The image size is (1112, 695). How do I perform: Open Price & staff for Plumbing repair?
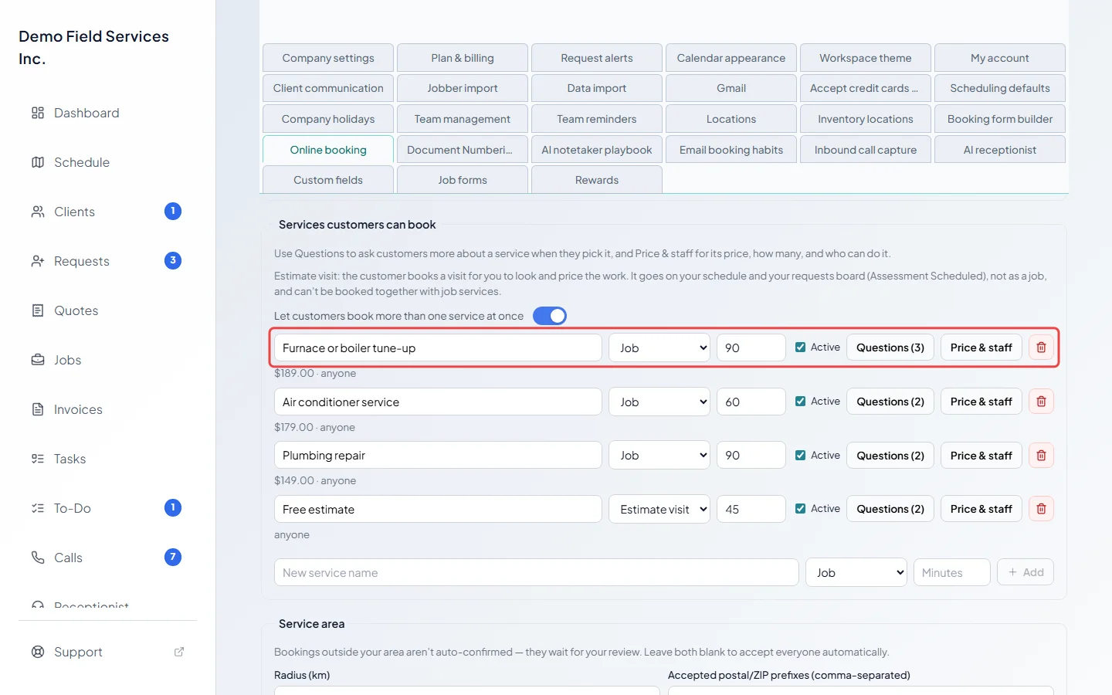981,456
